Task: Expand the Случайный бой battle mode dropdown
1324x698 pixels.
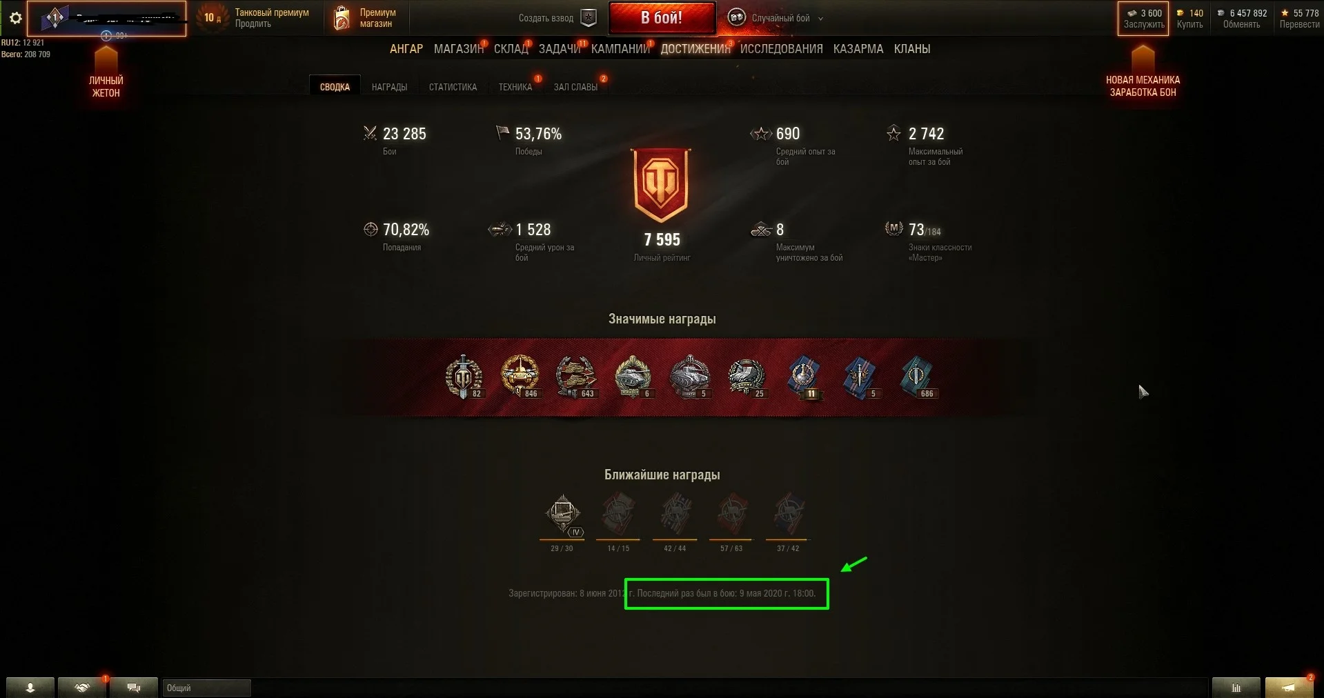Action: [x=820, y=19]
